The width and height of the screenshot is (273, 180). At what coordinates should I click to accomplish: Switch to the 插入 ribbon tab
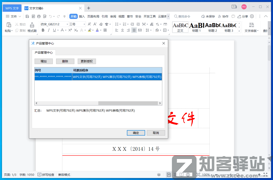(82, 16)
